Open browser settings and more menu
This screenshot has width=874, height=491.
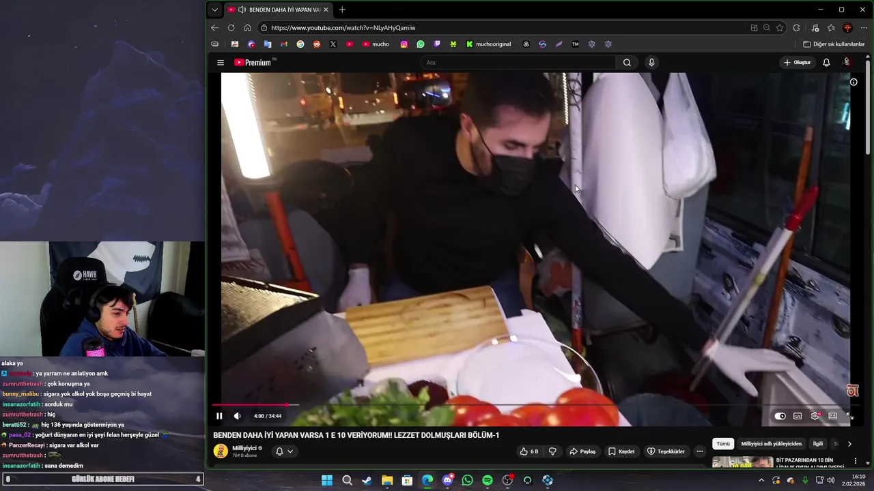863,28
